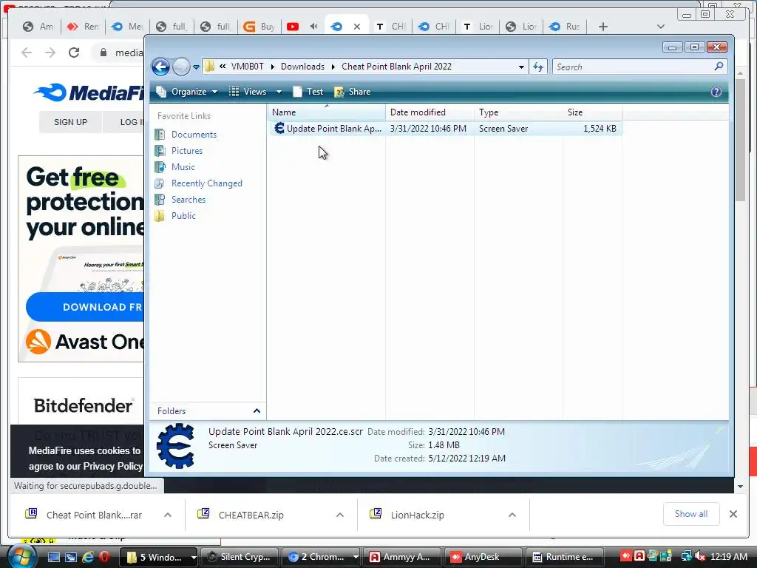The width and height of the screenshot is (757, 568).
Task: Open options for LionHack.zip download
Action: coord(512,515)
